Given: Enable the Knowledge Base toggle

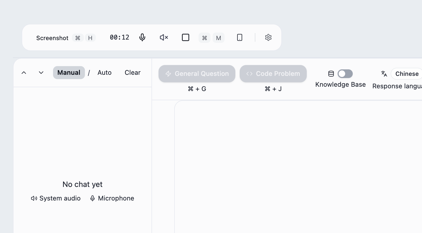Looking at the screenshot, I should point(345,74).
